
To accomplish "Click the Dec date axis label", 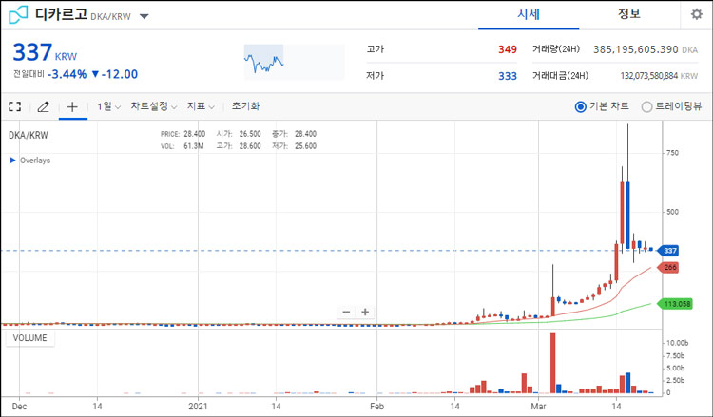I will coord(19,407).
